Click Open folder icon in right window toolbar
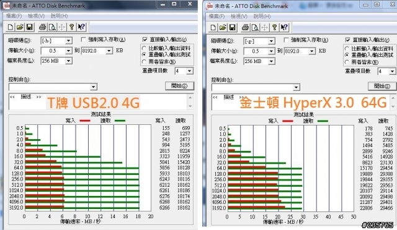This screenshot has width=397, height=230. (223, 28)
